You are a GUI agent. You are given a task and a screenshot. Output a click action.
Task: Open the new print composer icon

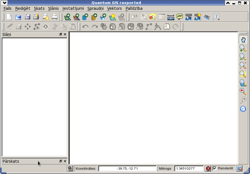click(46, 17)
